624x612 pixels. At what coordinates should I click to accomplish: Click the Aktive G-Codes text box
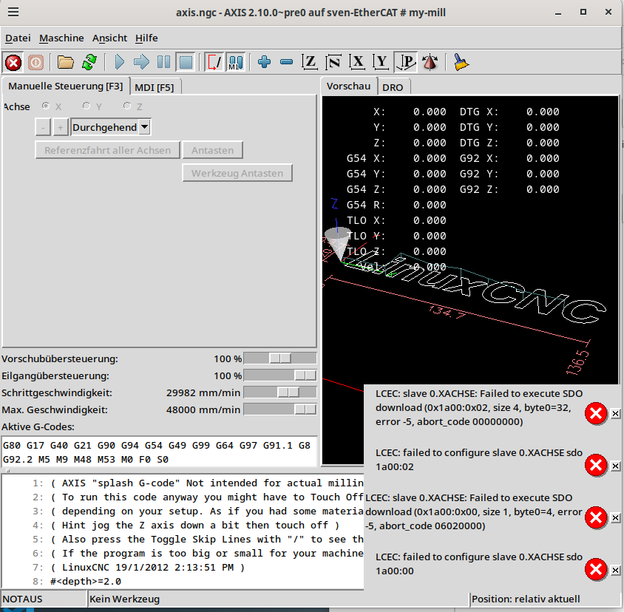[x=159, y=452]
